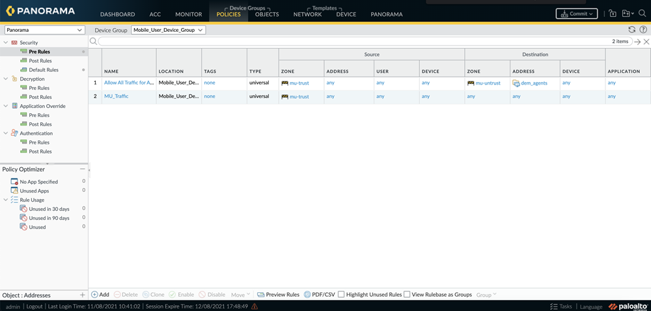
Task: Click the Preview Rules icon
Action: [260, 295]
